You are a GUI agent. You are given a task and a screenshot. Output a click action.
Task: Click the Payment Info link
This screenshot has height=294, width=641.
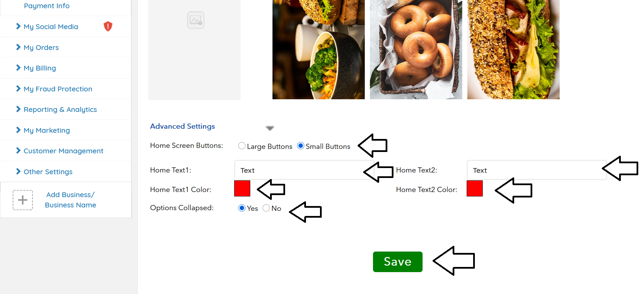46,6
